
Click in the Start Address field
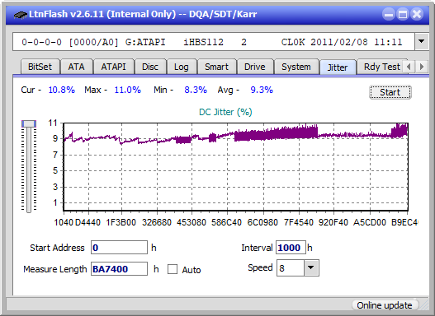(x=120, y=248)
